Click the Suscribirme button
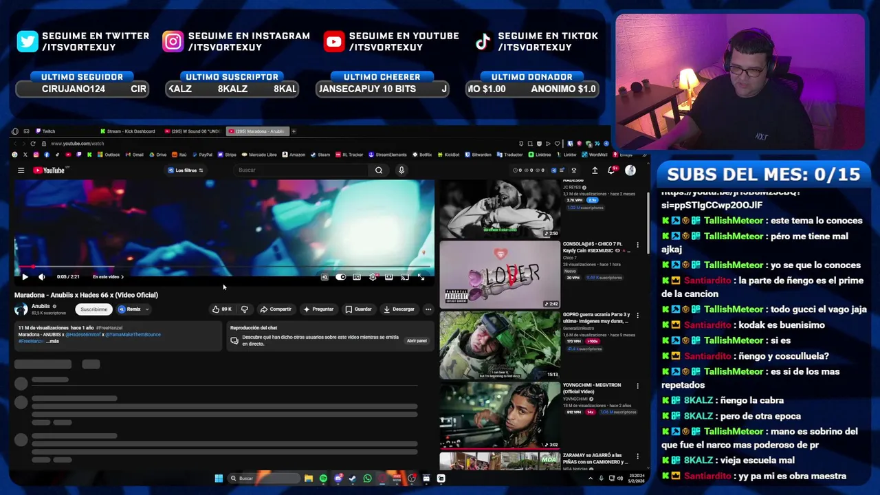The width and height of the screenshot is (880, 495). [93, 309]
